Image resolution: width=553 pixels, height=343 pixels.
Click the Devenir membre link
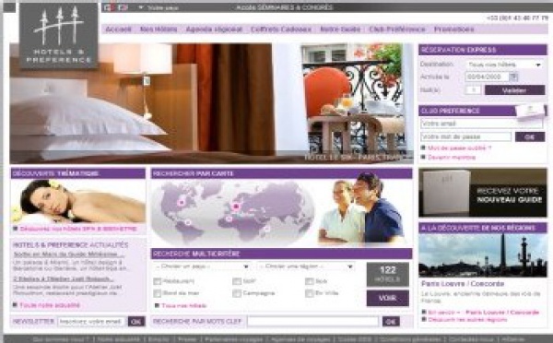pos(452,158)
